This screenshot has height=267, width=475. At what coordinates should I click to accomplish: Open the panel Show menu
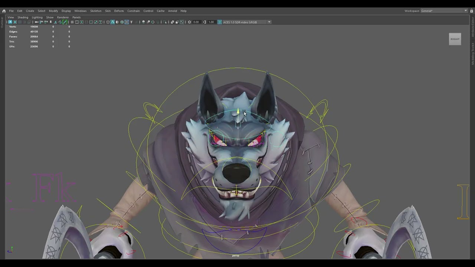coord(50,17)
